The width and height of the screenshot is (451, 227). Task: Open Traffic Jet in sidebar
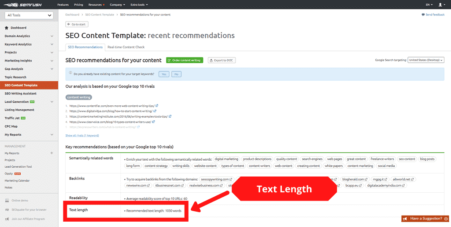click(12, 118)
